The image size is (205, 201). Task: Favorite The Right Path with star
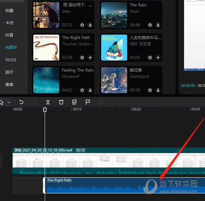pyautogui.click(x=82, y=58)
